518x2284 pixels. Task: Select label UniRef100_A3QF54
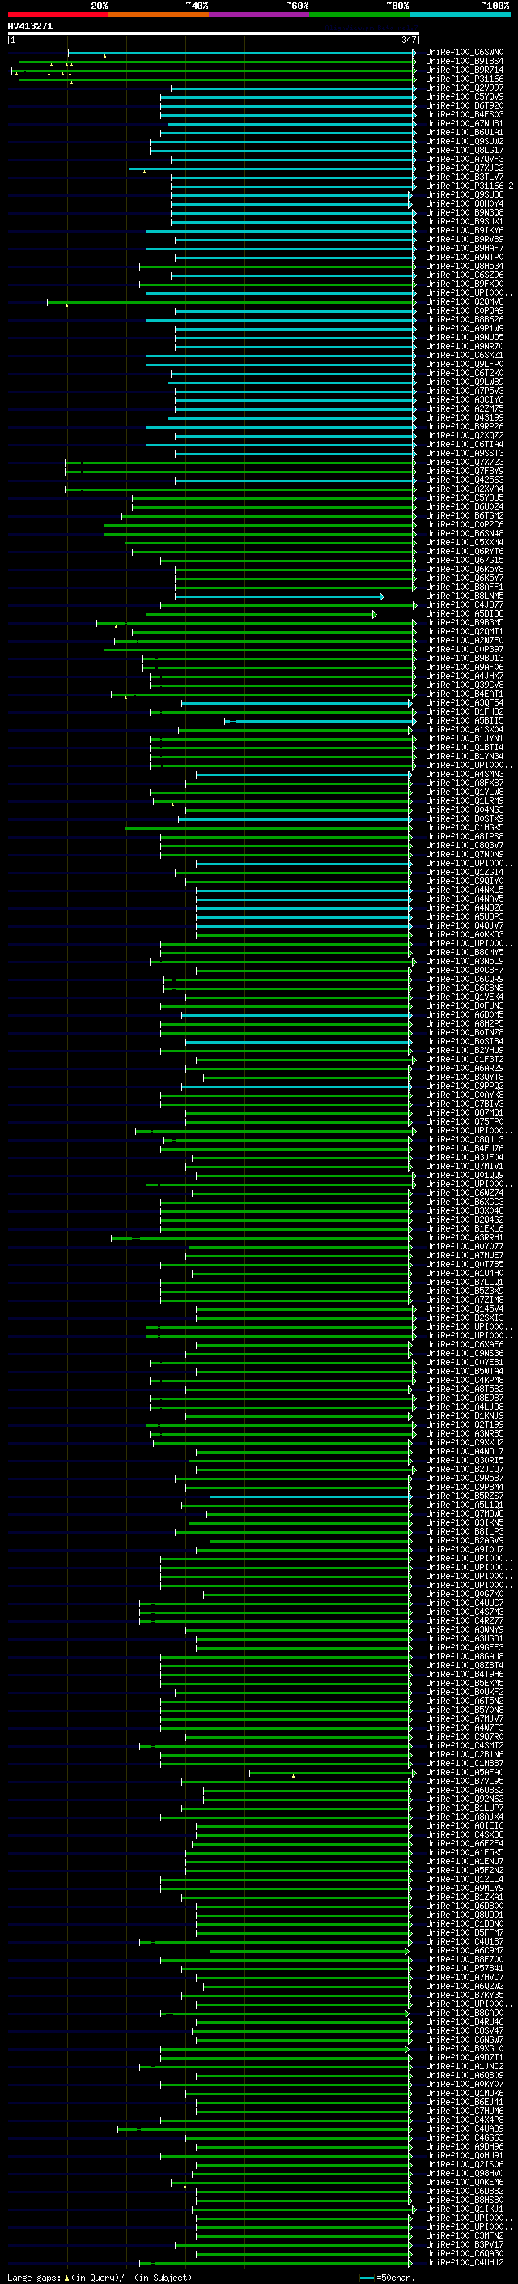tap(464, 703)
